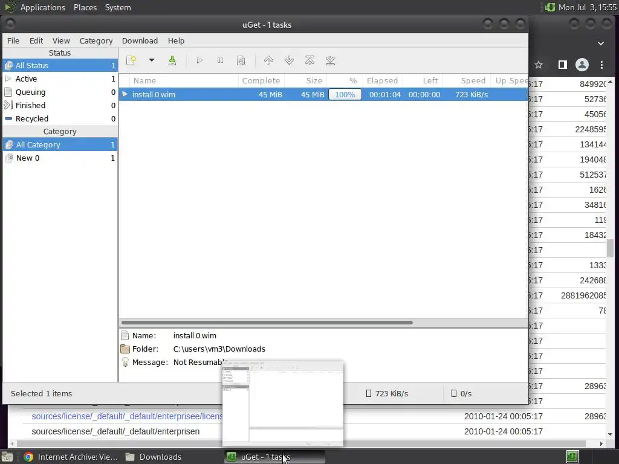
Task: Select the New 0 category
Action: point(60,158)
